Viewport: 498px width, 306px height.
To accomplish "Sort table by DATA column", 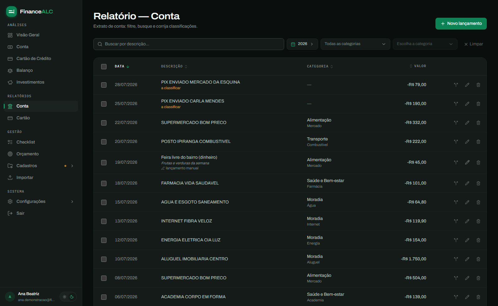I will coord(122,66).
